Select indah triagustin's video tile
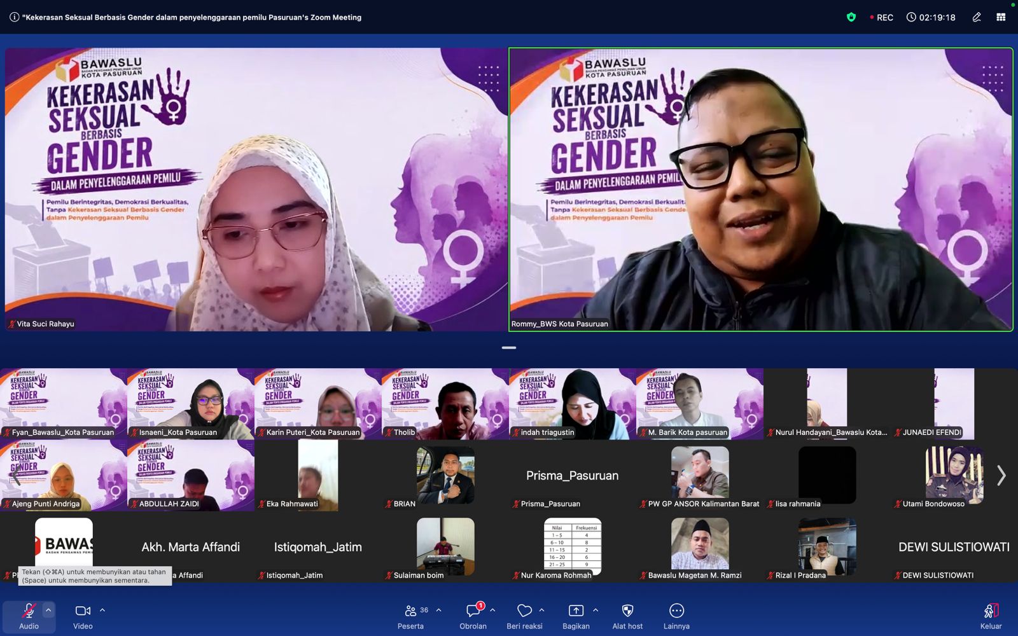This screenshot has height=636, width=1018. coord(573,404)
